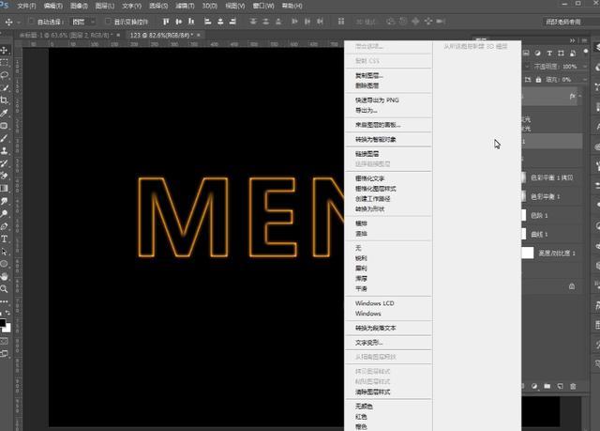Open the 图像(I) menu
Image resolution: width=600 pixels, height=431 pixels.
(x=79, y=6)
